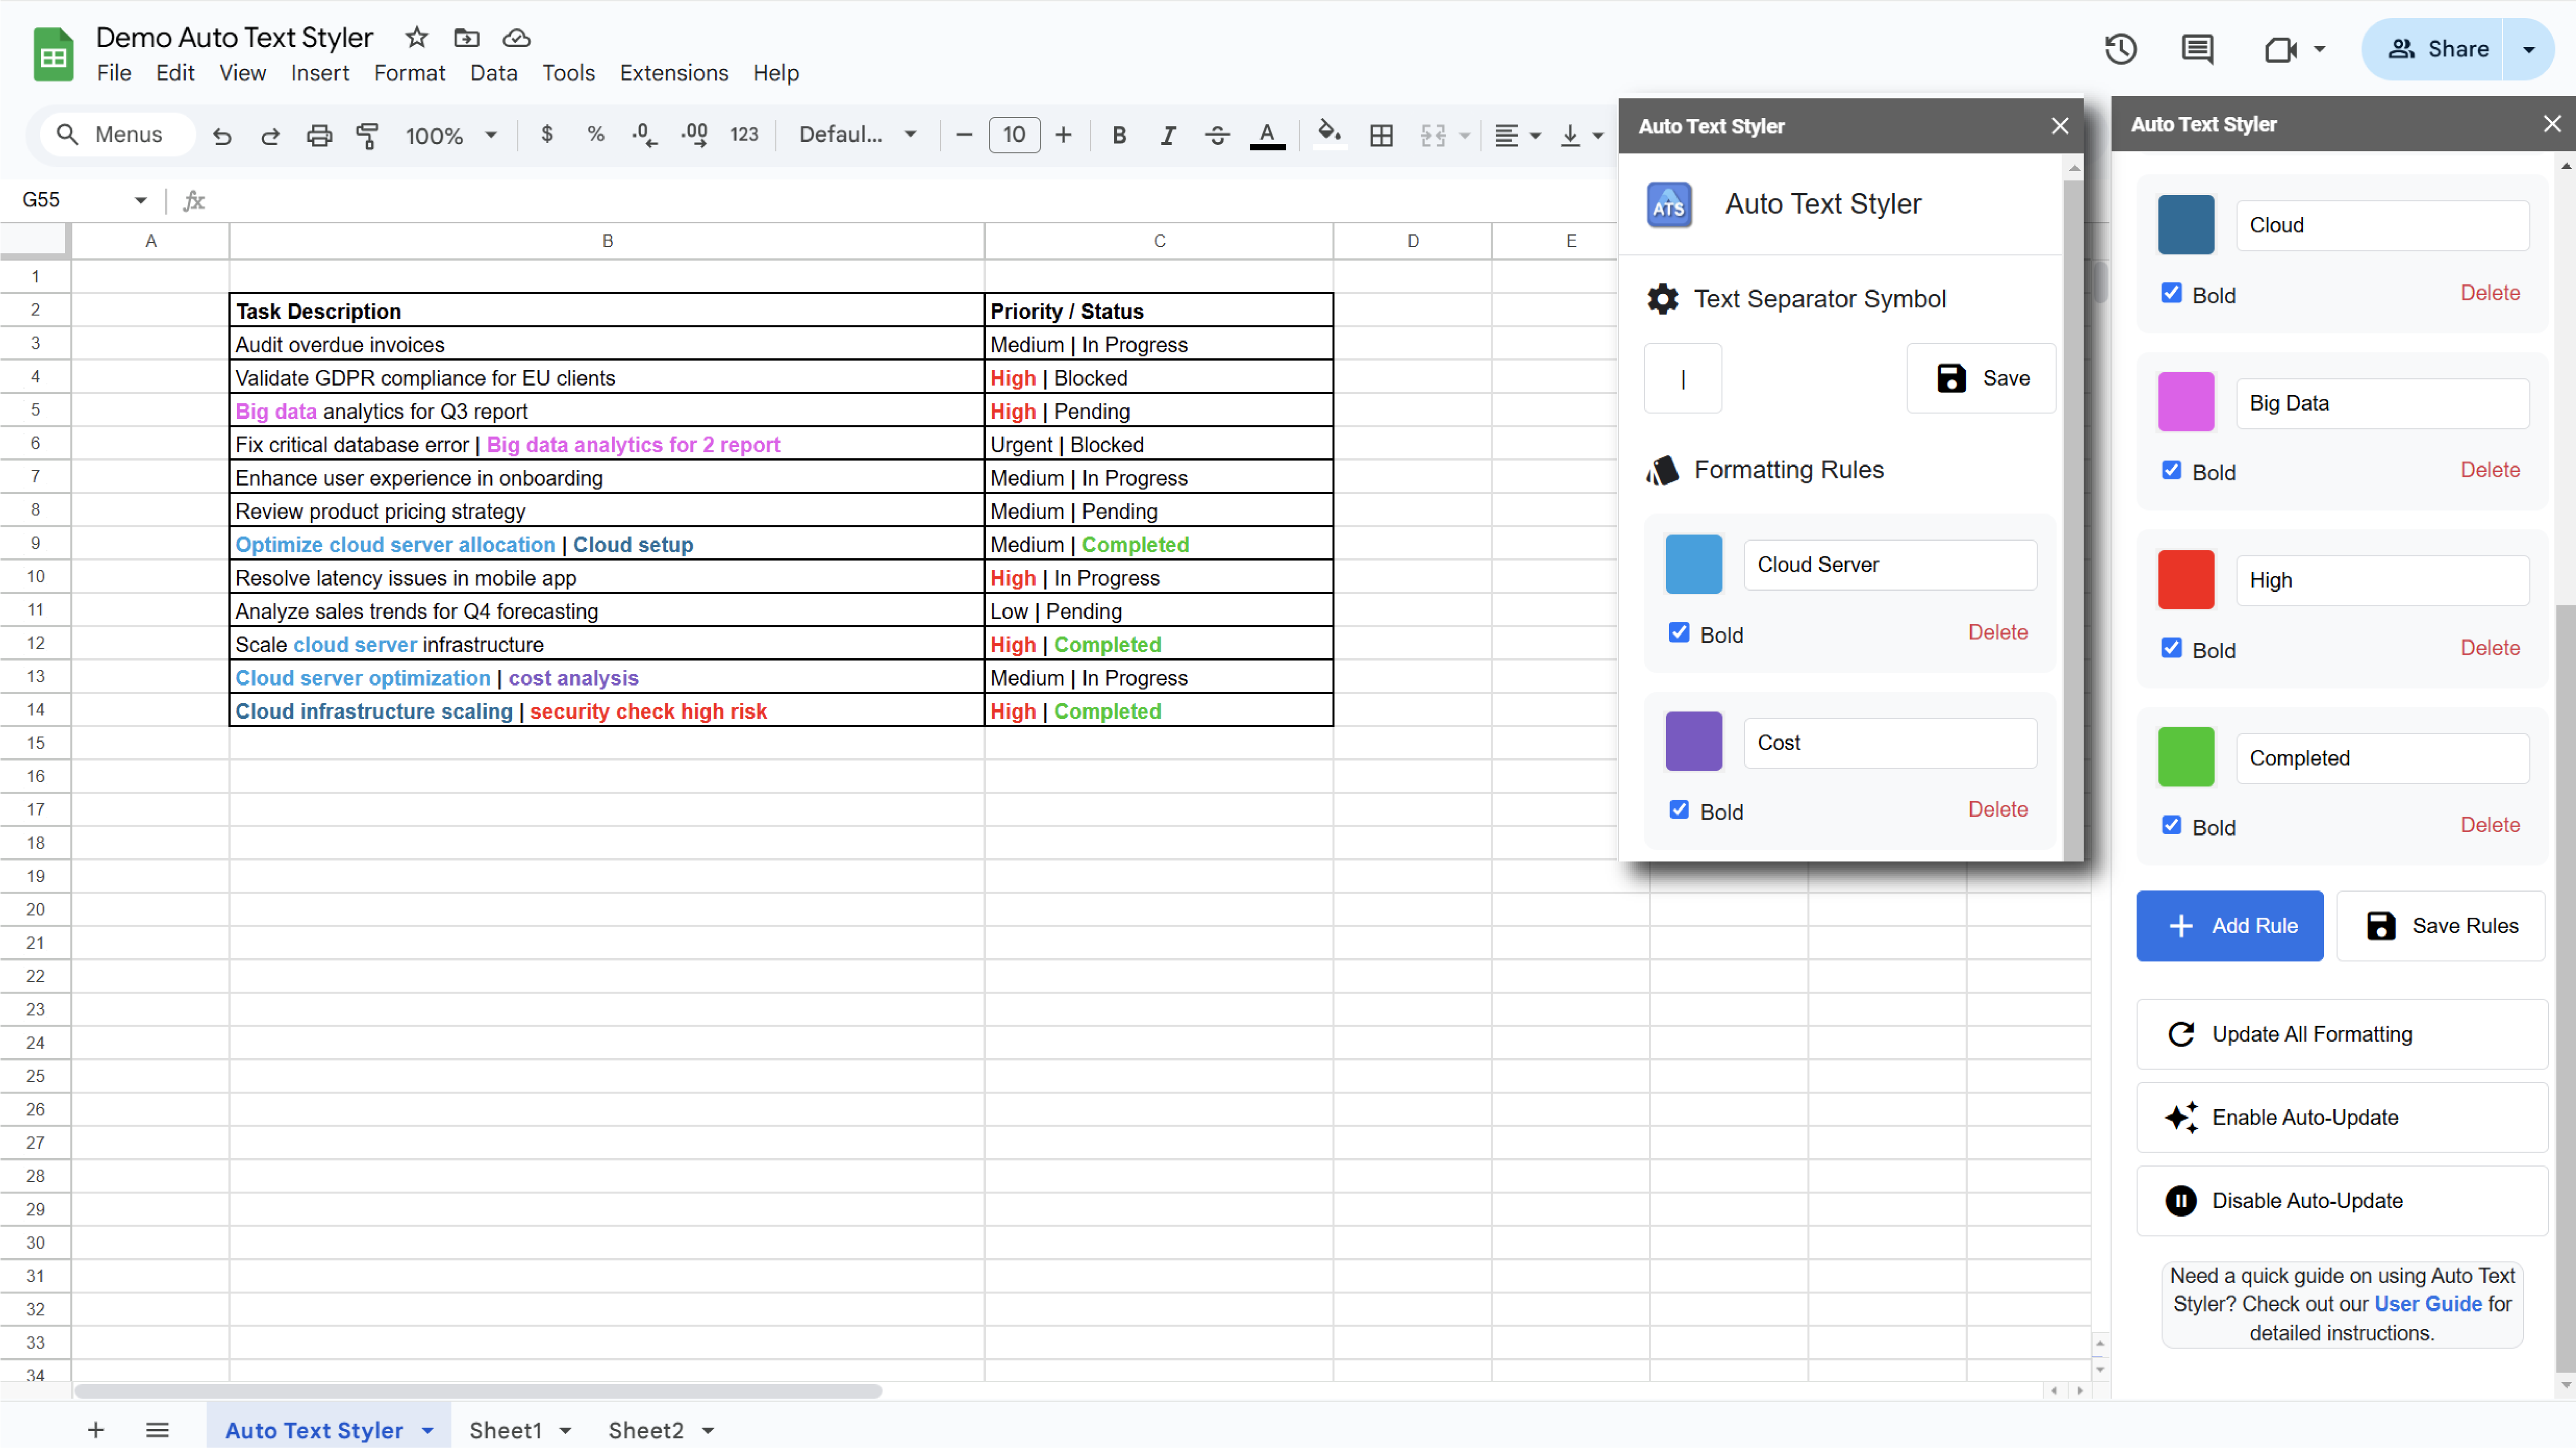This screenshot has width=2576, height=1448.
Task: Open the Auto Text Styler sheet tab menu arrow
Action: 428,1430
